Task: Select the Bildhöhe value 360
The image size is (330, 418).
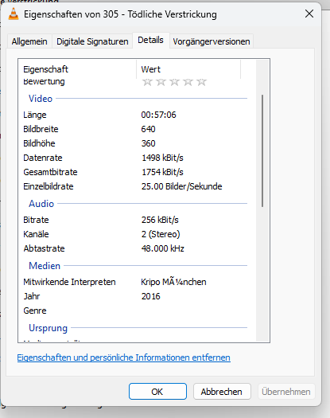Action: pos(148,143)
